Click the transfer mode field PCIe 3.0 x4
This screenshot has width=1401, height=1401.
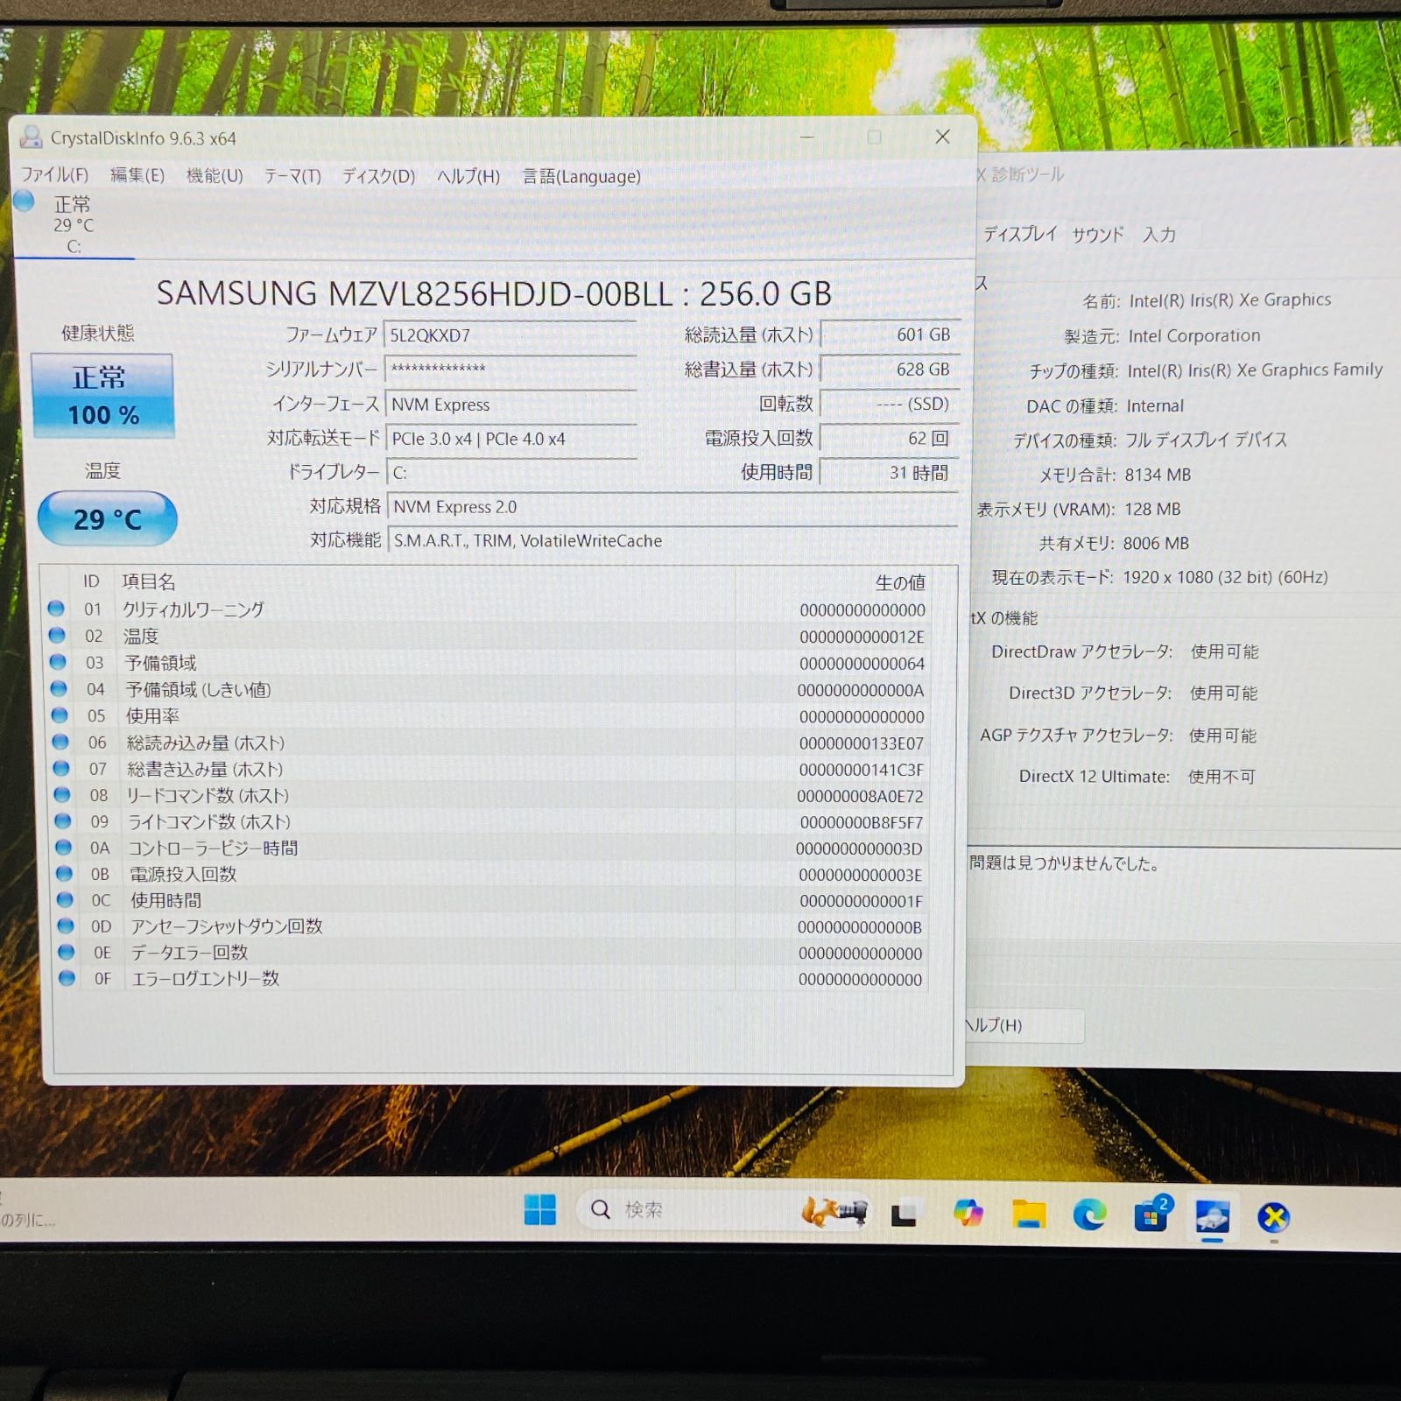click(510, 439)
